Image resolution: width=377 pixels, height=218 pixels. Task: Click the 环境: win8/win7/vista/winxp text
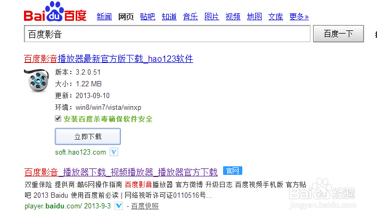[x=98, y=107]
